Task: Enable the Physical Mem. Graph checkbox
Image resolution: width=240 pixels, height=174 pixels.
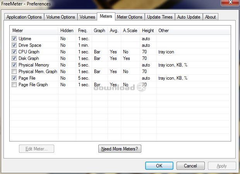Action: pyautogui.click(x=14, y=72)
